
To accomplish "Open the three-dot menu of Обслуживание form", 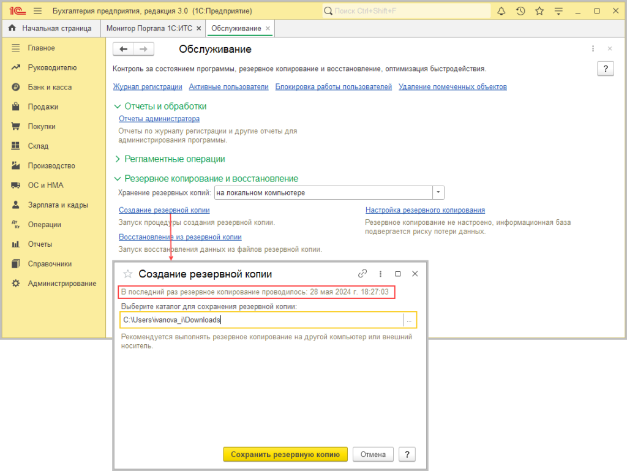I will pyautogui.click(x=593, y=48).
